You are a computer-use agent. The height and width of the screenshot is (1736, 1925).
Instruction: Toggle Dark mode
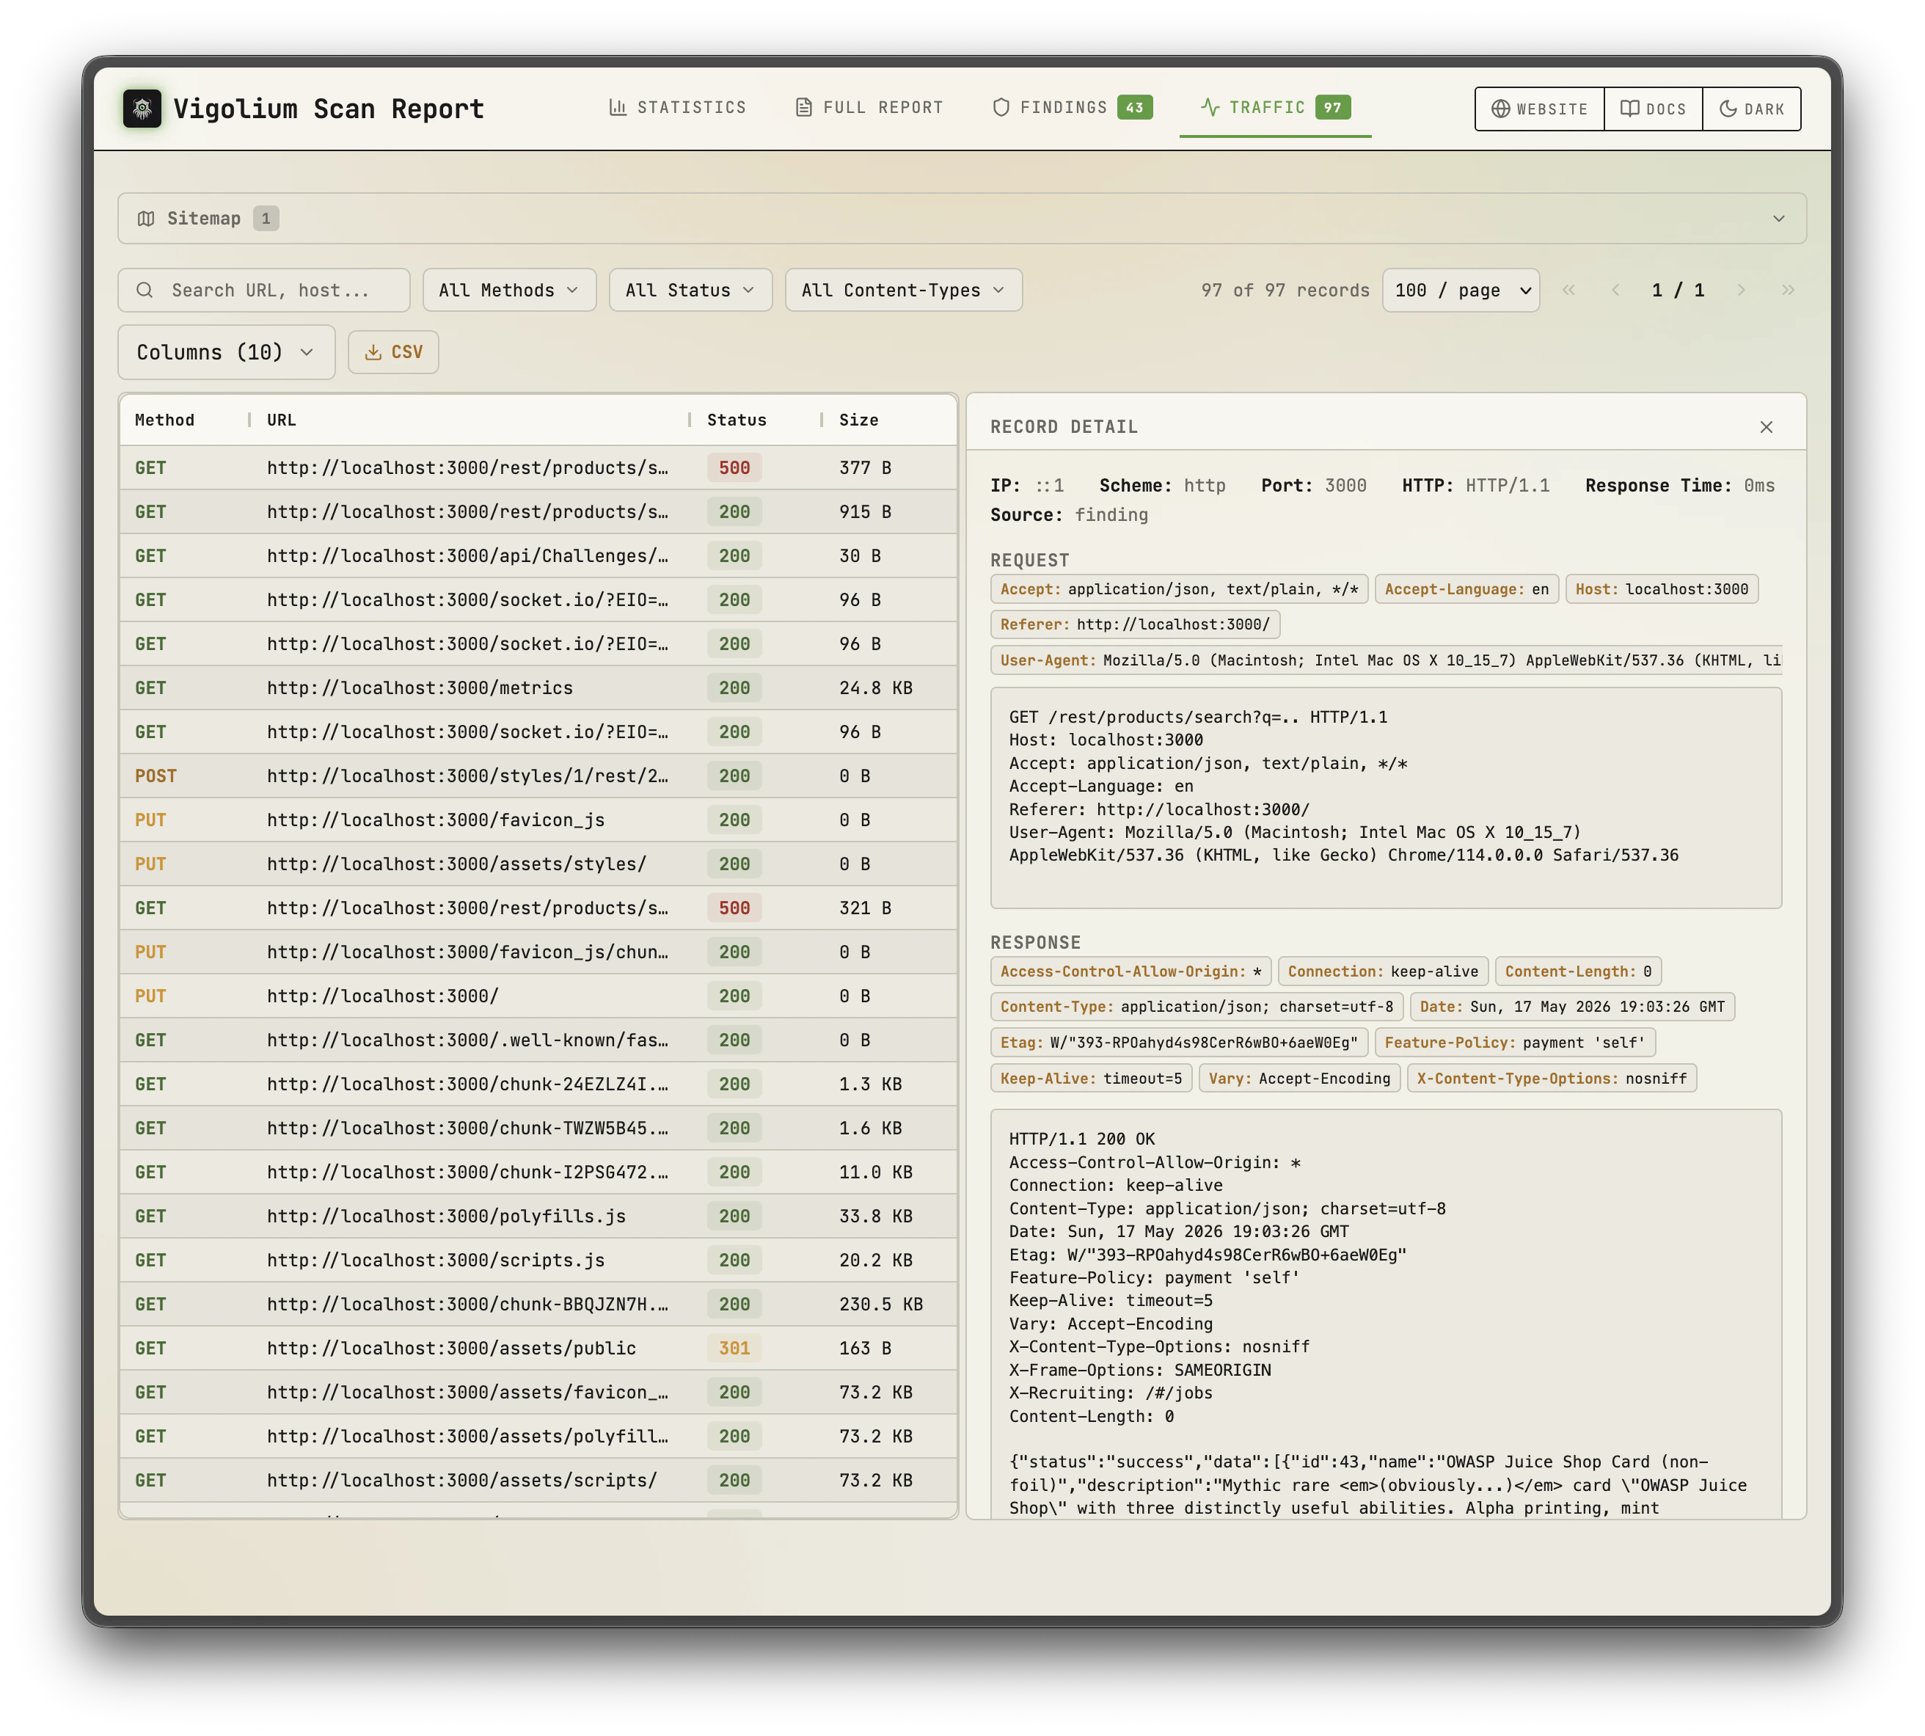pyautogui.click(x=1750, y=109)
